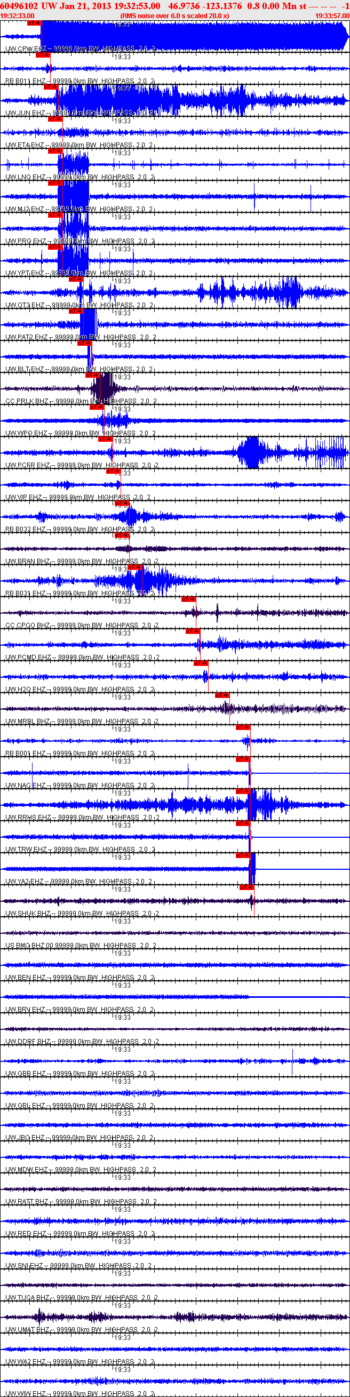Select the UW.OT3.EHZ station label
Viewport: 350px width, 1397px height.
tap(26, 305)
